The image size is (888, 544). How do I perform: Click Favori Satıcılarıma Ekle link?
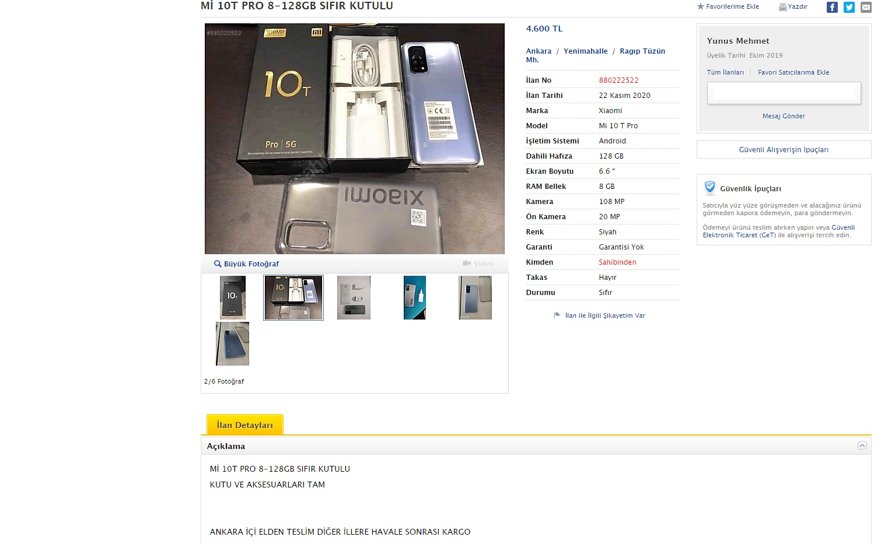(793, 72)
